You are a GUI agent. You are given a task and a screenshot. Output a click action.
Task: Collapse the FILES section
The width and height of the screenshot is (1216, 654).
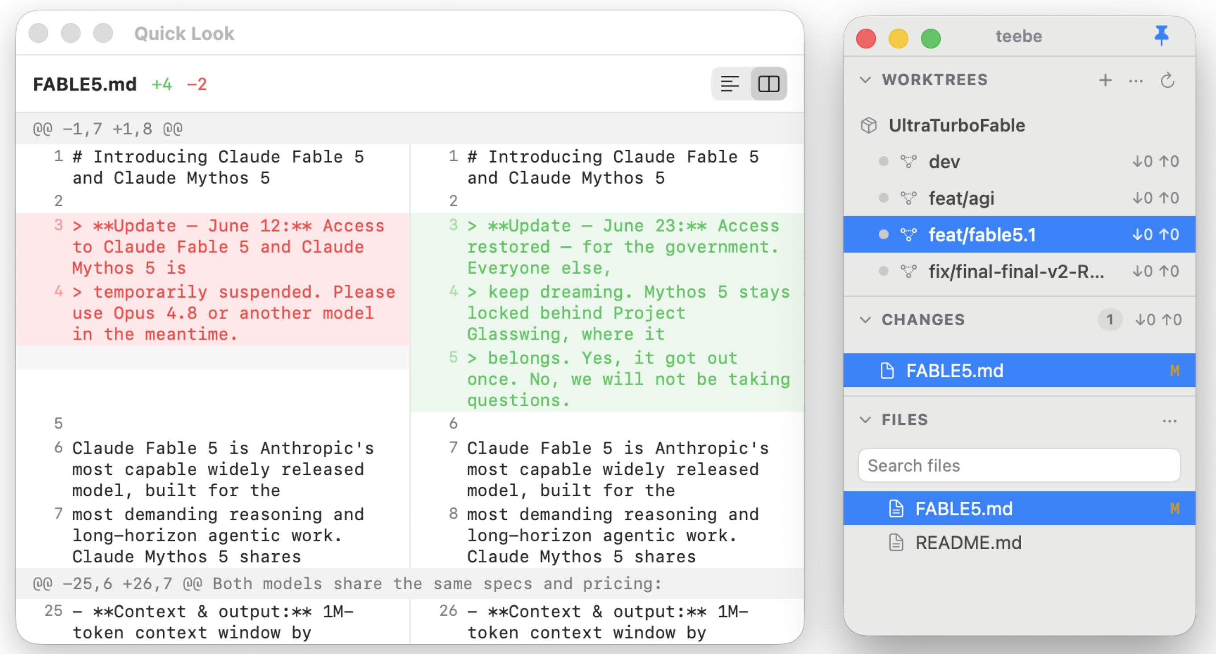coord(865,420)
